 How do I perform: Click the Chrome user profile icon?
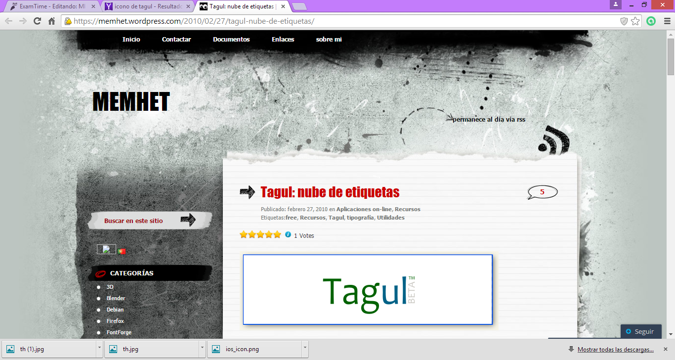coord(616,4)
